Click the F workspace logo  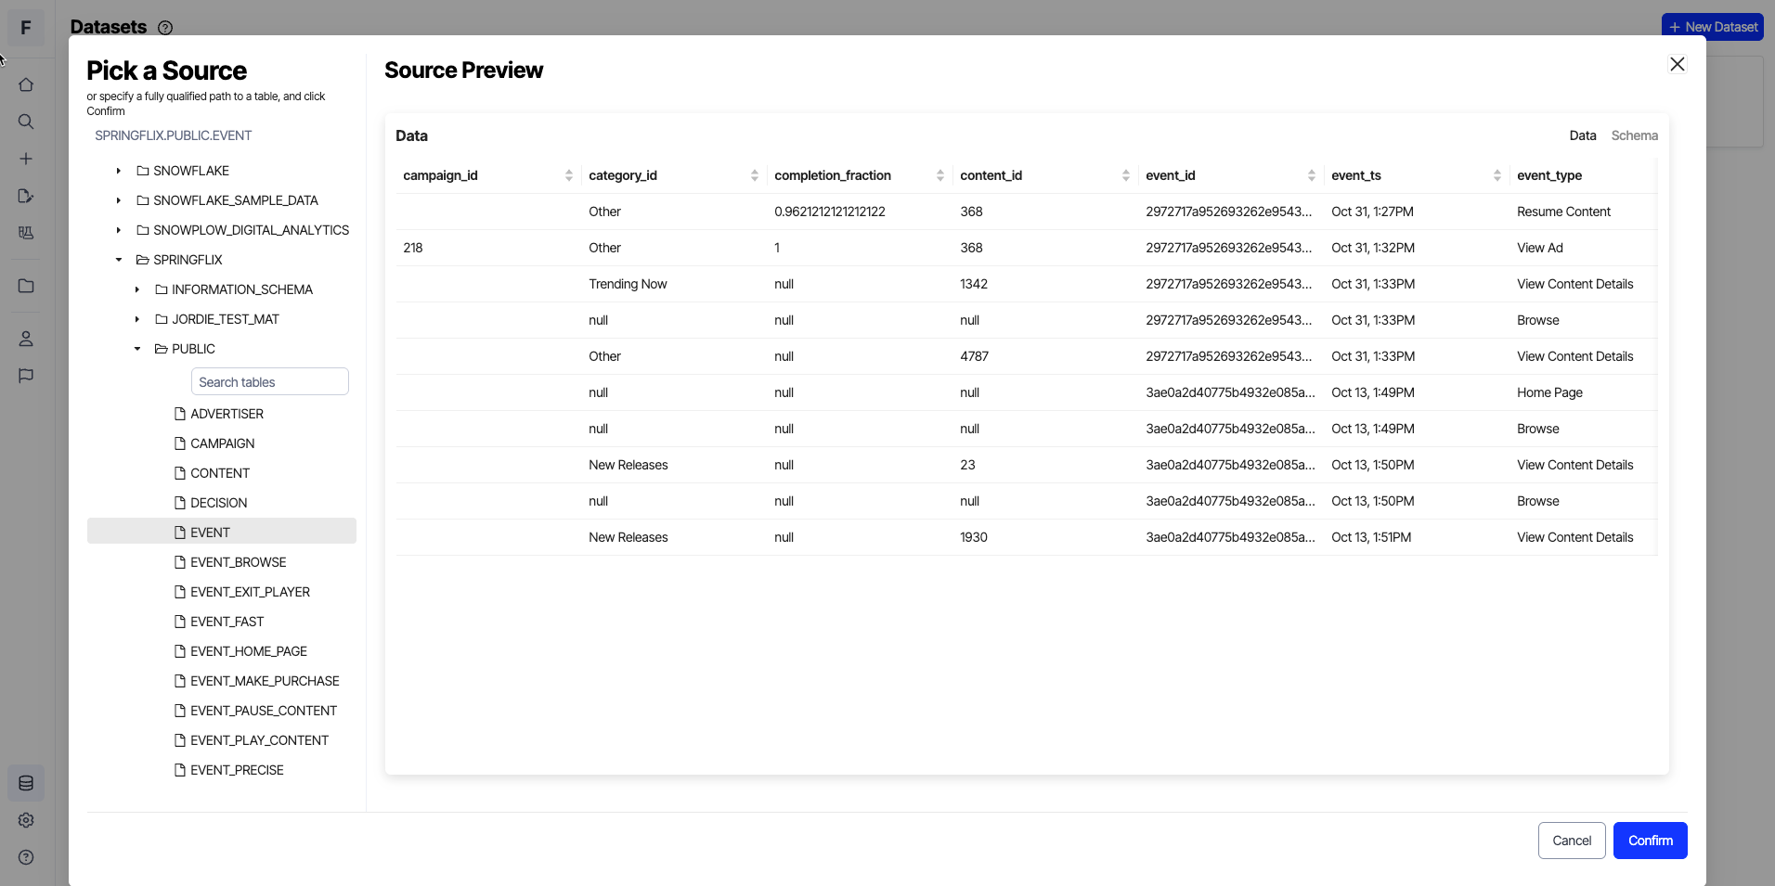26,28
